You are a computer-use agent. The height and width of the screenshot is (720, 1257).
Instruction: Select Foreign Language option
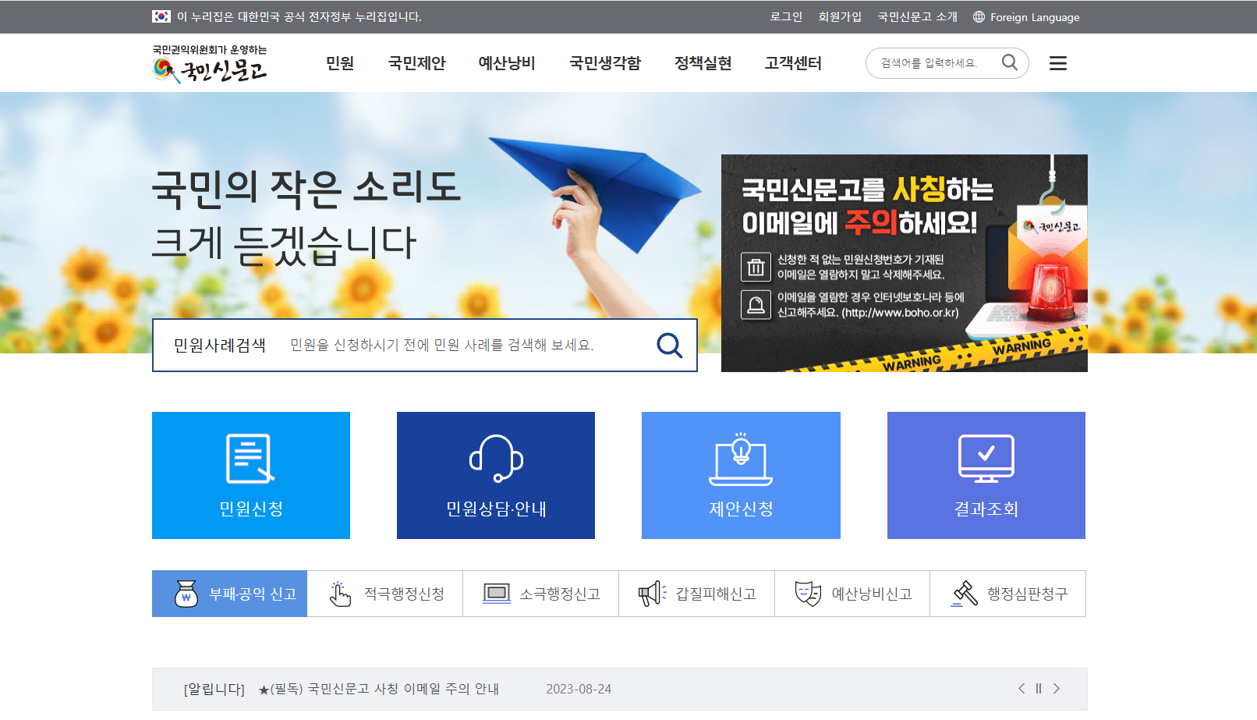(1035, 17)
